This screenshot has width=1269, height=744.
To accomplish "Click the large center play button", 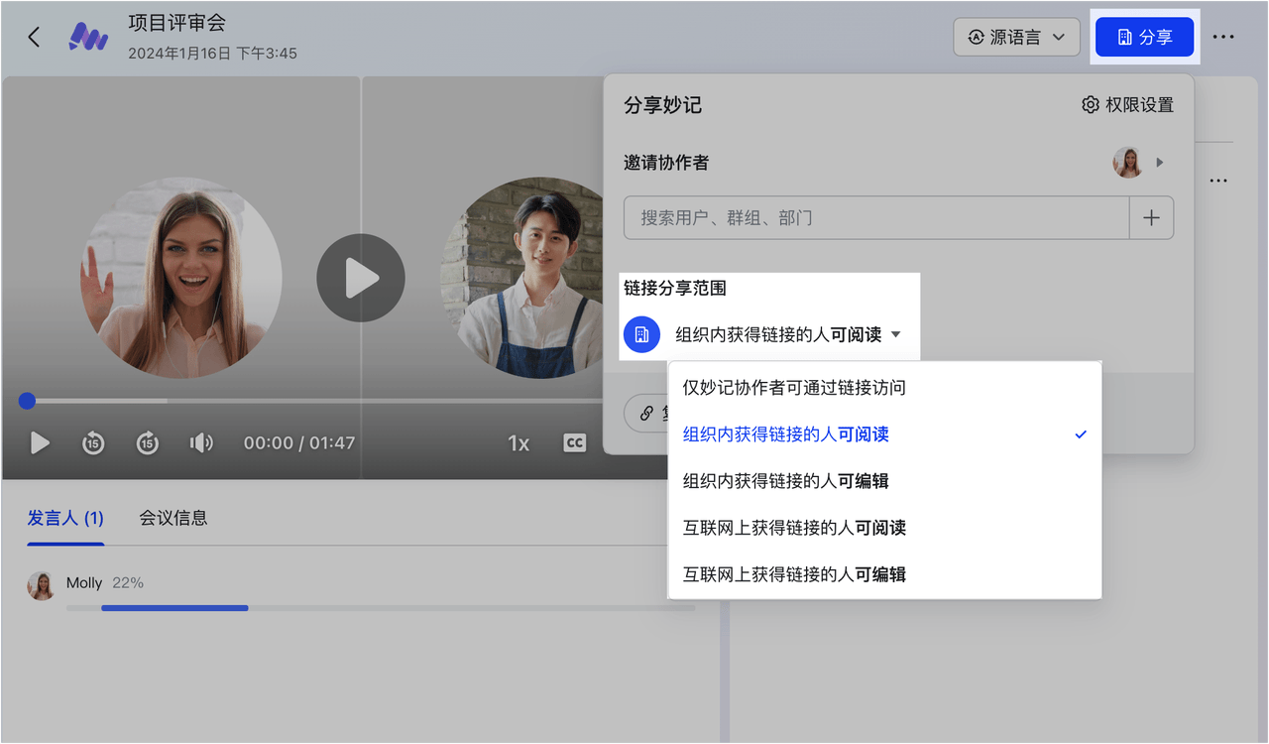I will (x=360, y=279).
